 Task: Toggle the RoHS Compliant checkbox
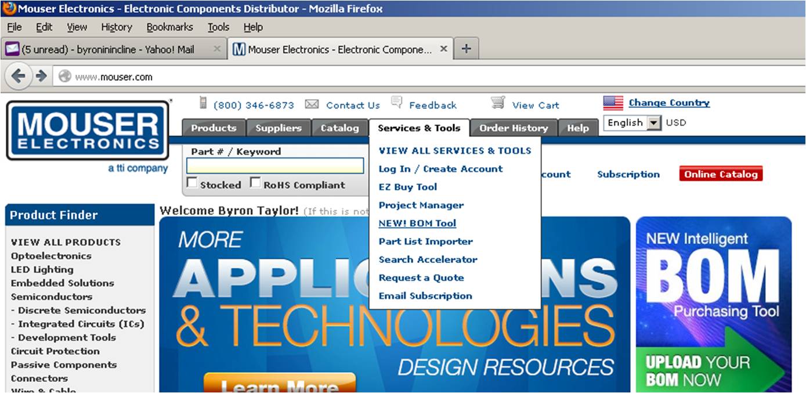[255, 183]
